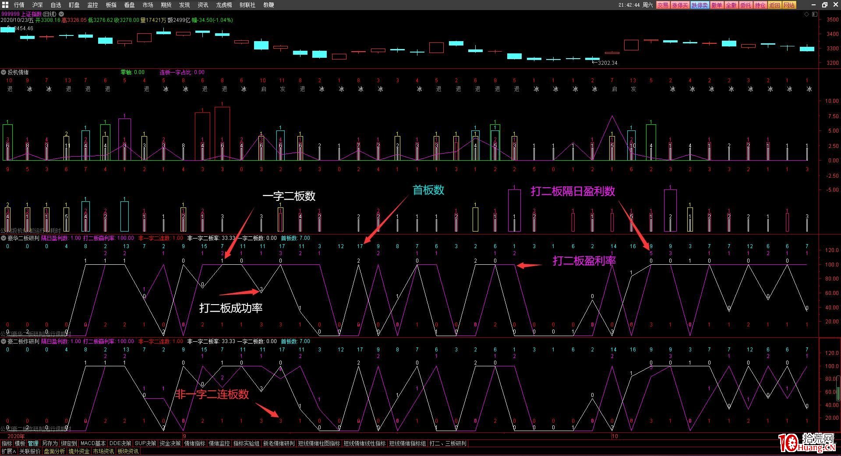Toggle the side panel layout icon
Image resolution: width=841 pixels, height=456 pixels.
[x=814, y=14]
